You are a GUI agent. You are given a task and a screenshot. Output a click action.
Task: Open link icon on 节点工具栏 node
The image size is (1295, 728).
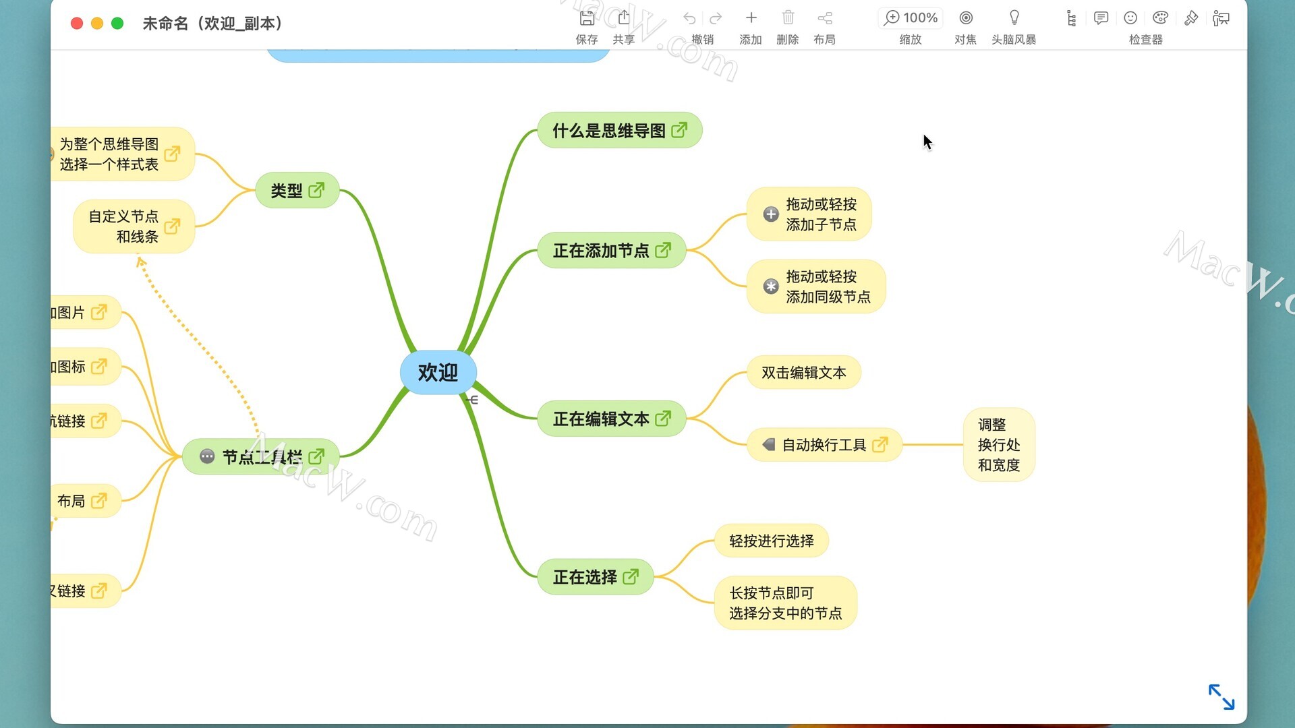[x=316, y=456]
